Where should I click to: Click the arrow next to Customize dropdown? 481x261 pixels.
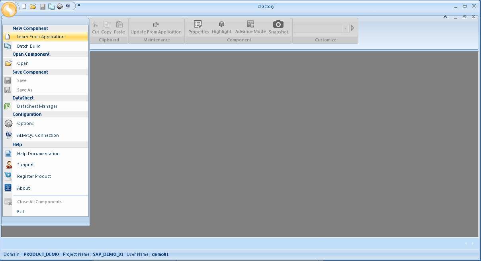tap(352, 28)
